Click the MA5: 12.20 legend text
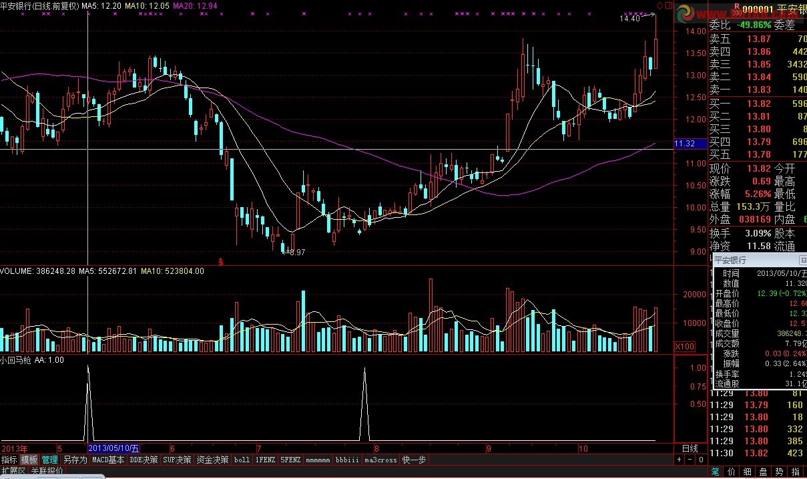 pos(101,5)
